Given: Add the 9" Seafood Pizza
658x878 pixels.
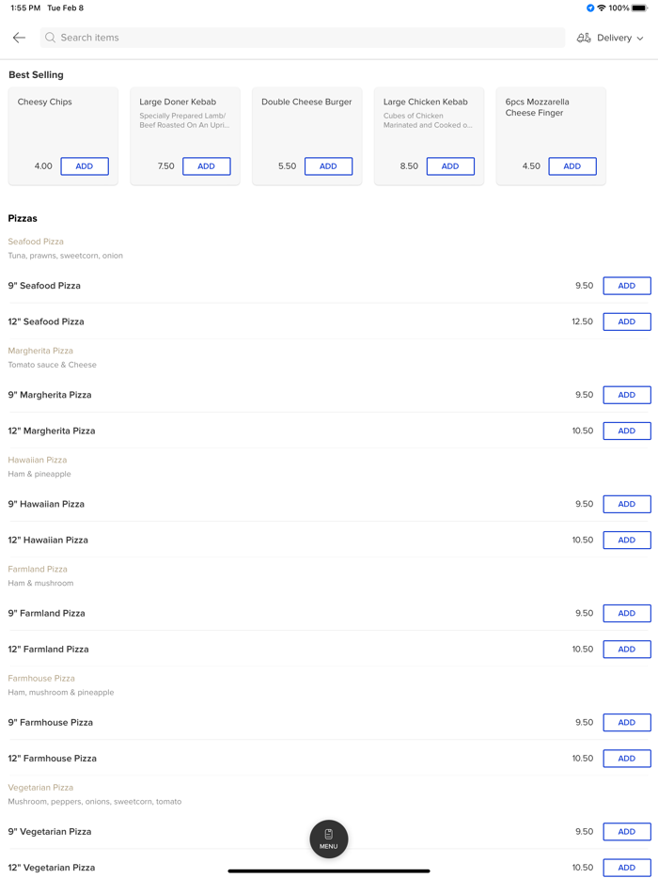Looking at the screenshot, I should 627,286.
